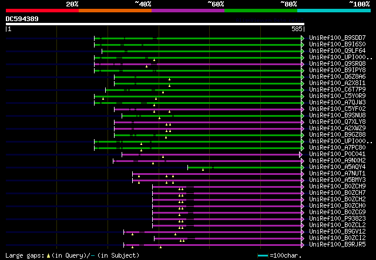Select the UniRef100_A7NUT1 label

337,174
